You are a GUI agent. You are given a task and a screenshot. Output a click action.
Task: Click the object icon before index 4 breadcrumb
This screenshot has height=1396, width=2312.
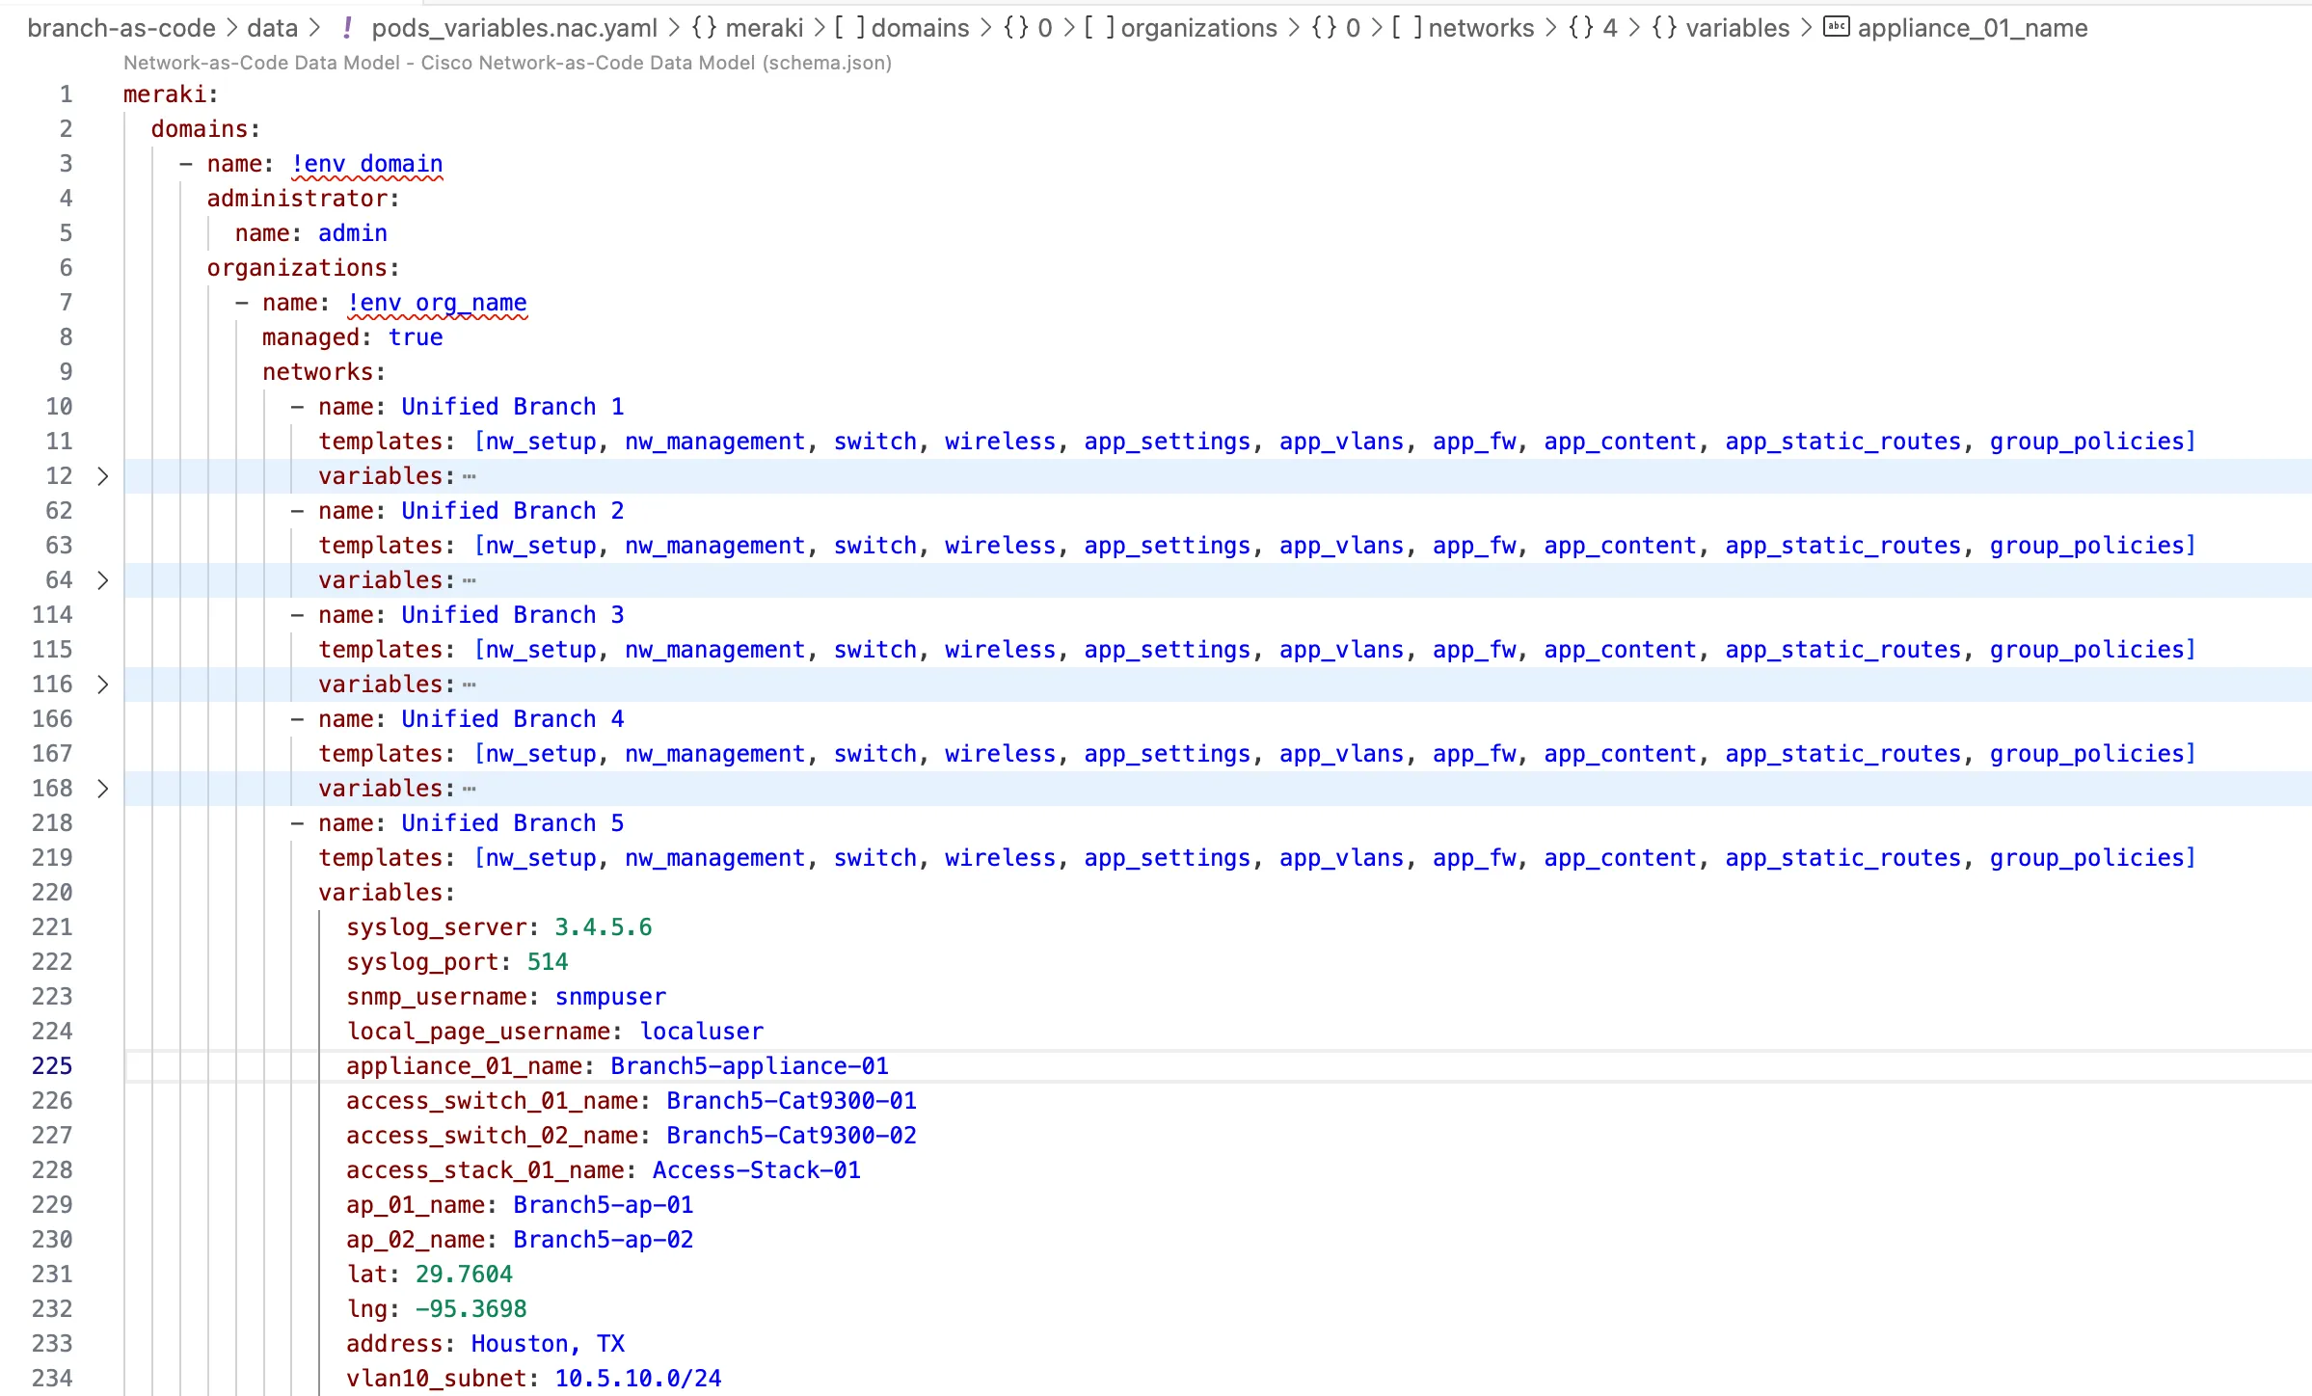coord(1581,28)
